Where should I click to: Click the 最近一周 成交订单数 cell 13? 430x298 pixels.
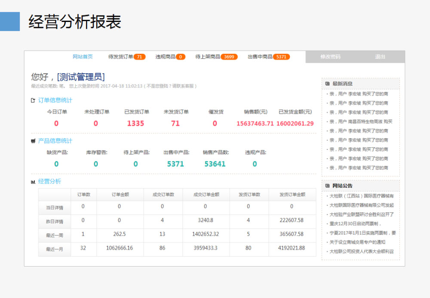[x=163, y=234]
